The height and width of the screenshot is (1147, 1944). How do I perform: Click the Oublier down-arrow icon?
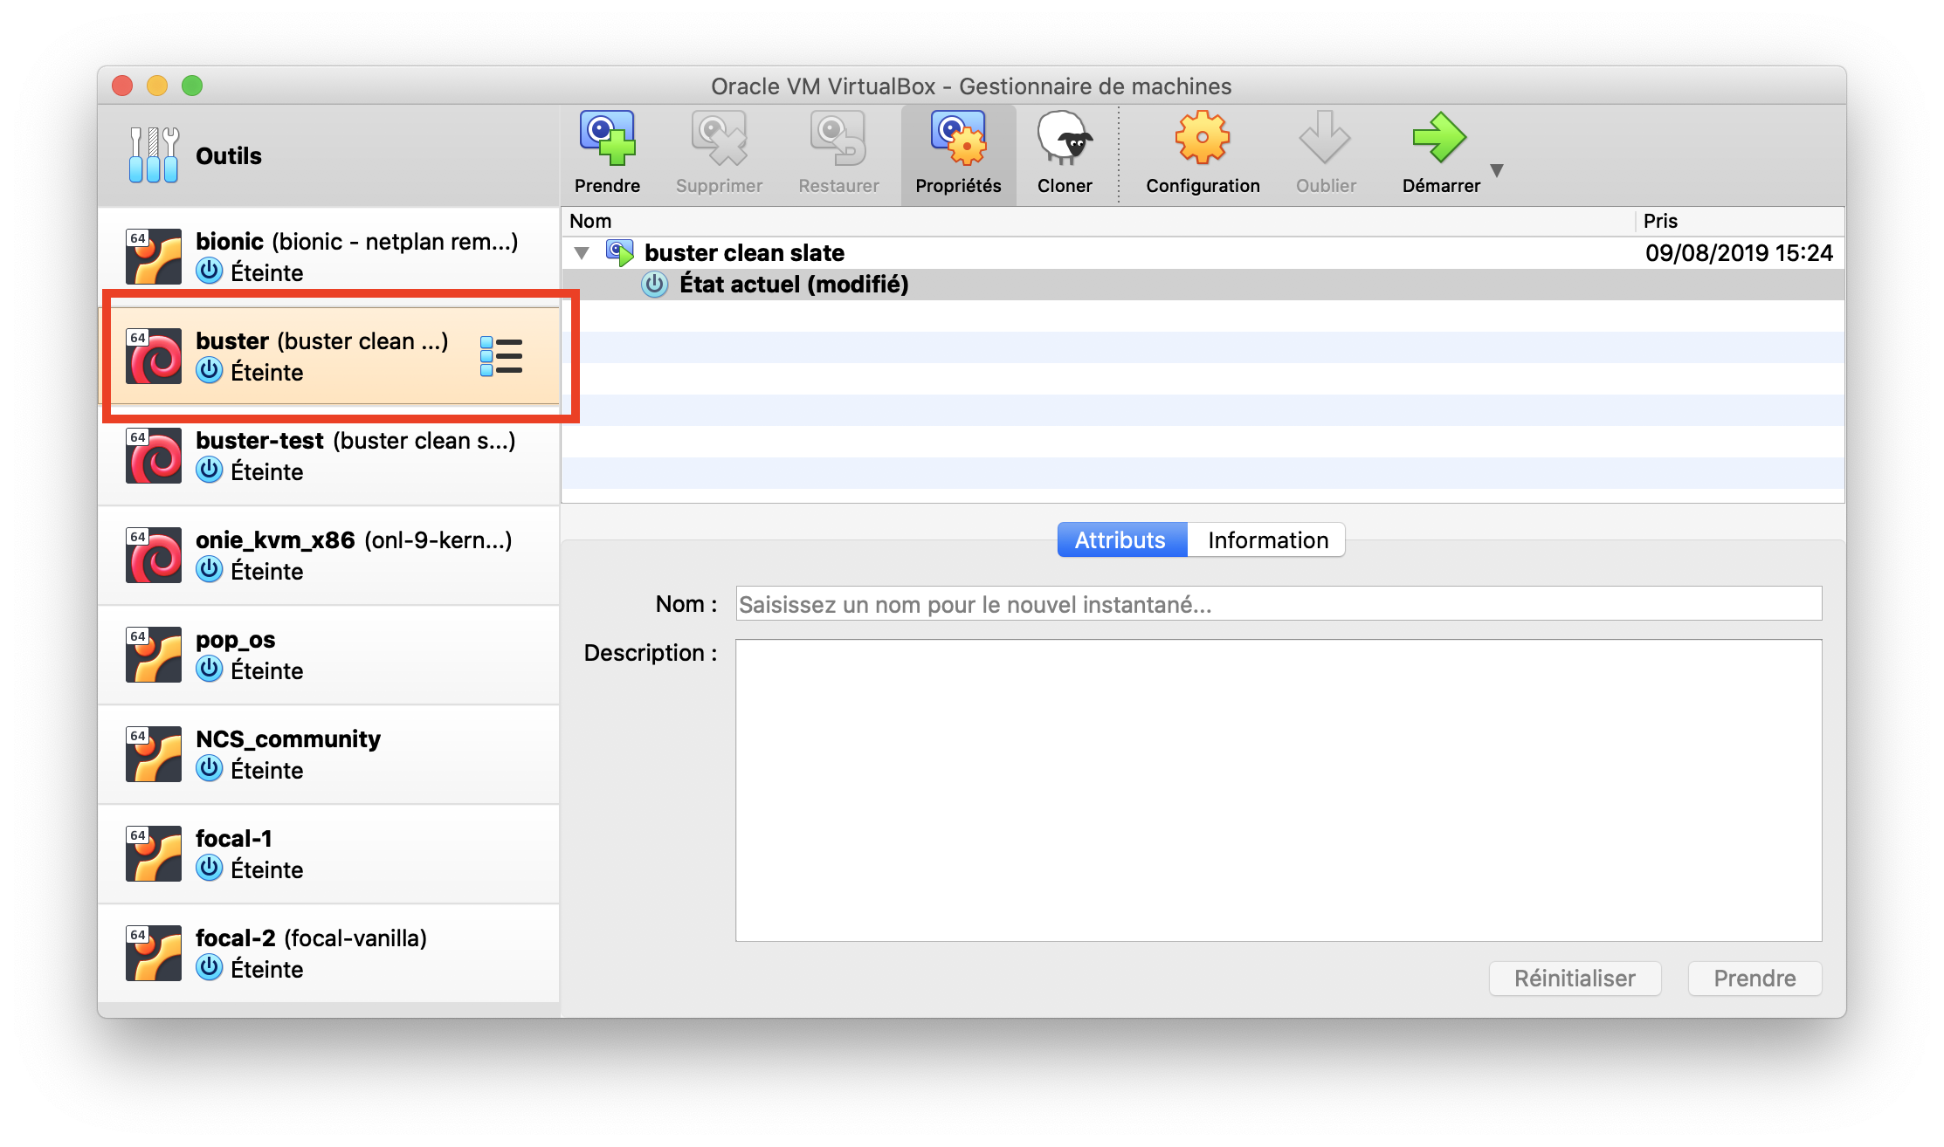point(1325,139)
